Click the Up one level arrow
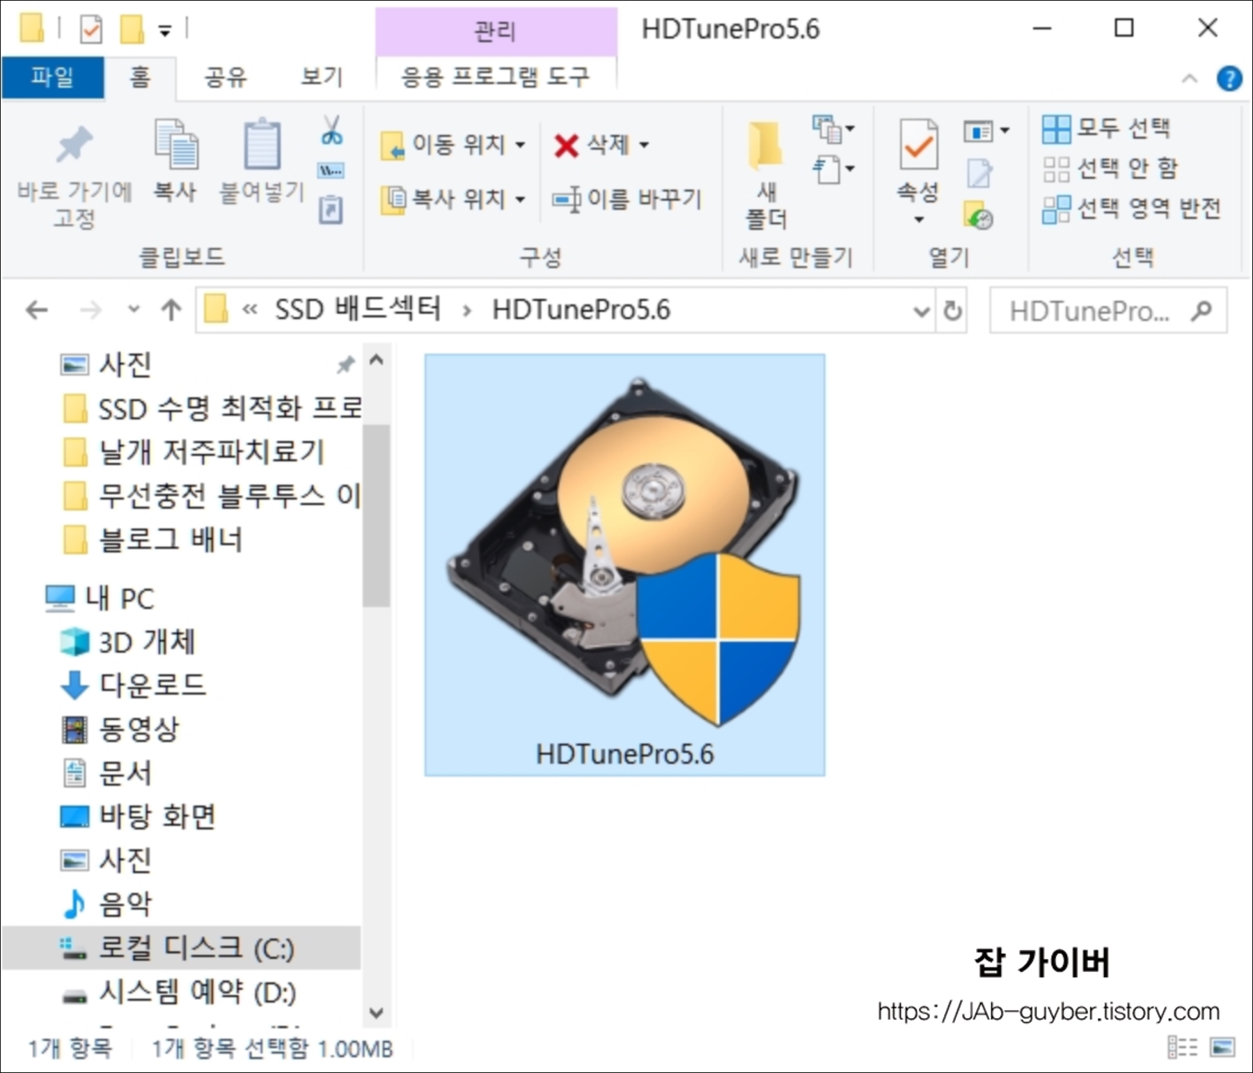Image resolution: width=1253 pixels, height=1073 pixels. pyautogui.click(x=171, y=310)
